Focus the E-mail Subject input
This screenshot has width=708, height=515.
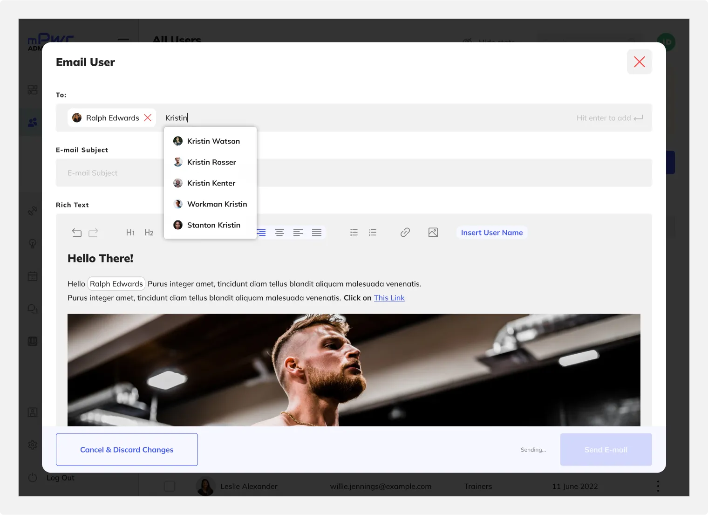[x=354, y=173]
